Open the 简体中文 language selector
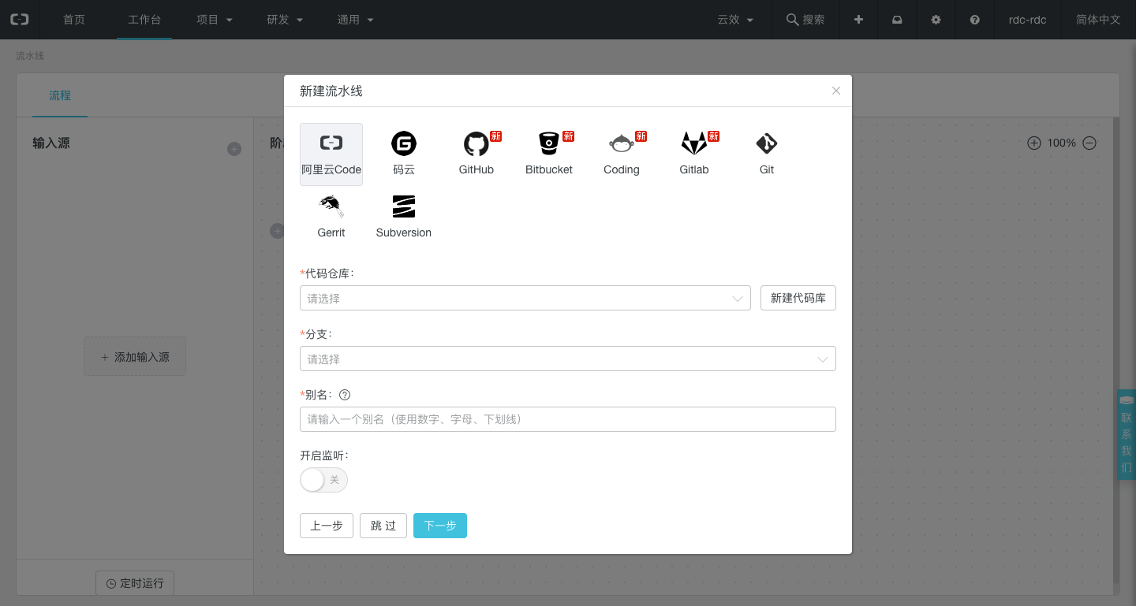1136x606 pixels. pyautogui.click(x=1098, y=20)
